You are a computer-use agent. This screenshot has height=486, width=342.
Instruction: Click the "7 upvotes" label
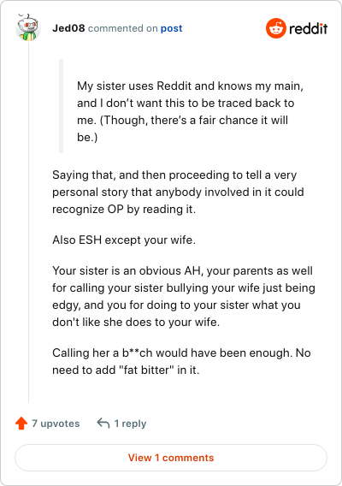[x=56, y=424]
